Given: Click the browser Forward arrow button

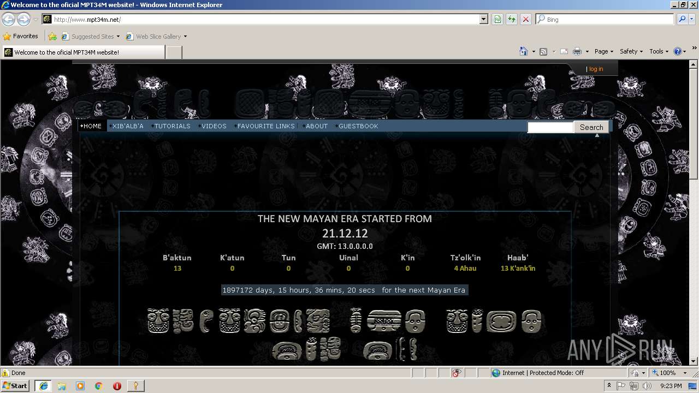Looking at the screenshot, I should coord(23,19).
